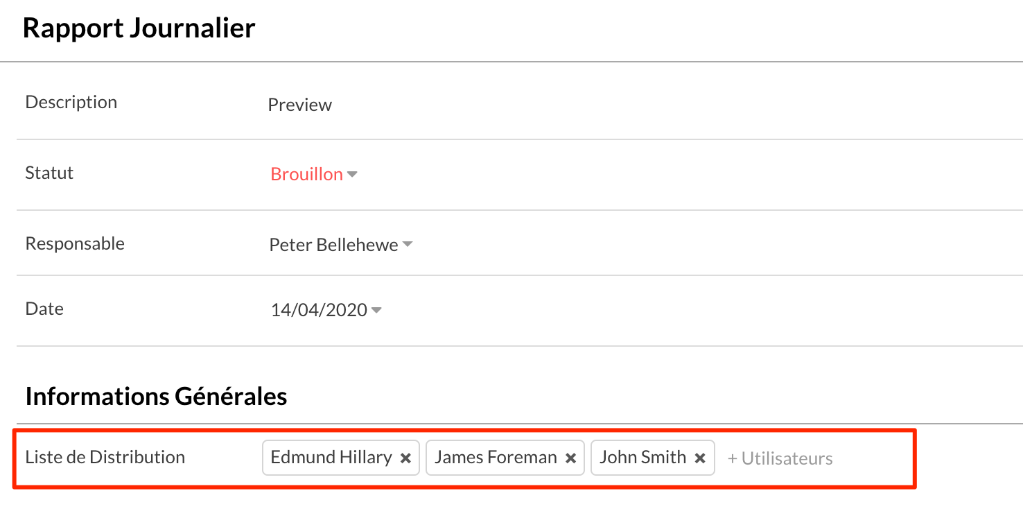Image resolution: width=1023 pixels, height=509 pixels.
Task: Select the Description value Preview
Action: [299, 105]
